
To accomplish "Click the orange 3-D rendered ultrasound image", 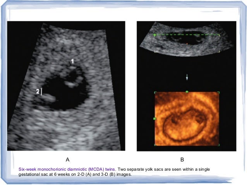I will (187, 119).
